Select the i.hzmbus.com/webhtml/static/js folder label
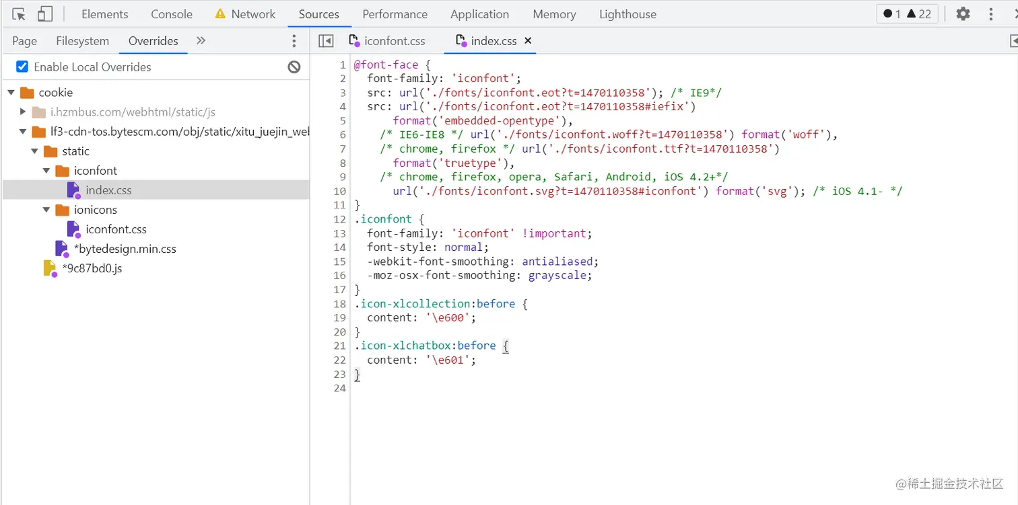Viewport: 1018px width, 505px height. click(x=133, y=112)
